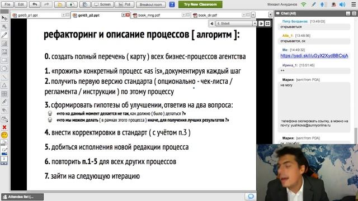The width and height of the screenshot is (358, 201).
Task: Open the hamburger main menu
Action: [353, 4]
